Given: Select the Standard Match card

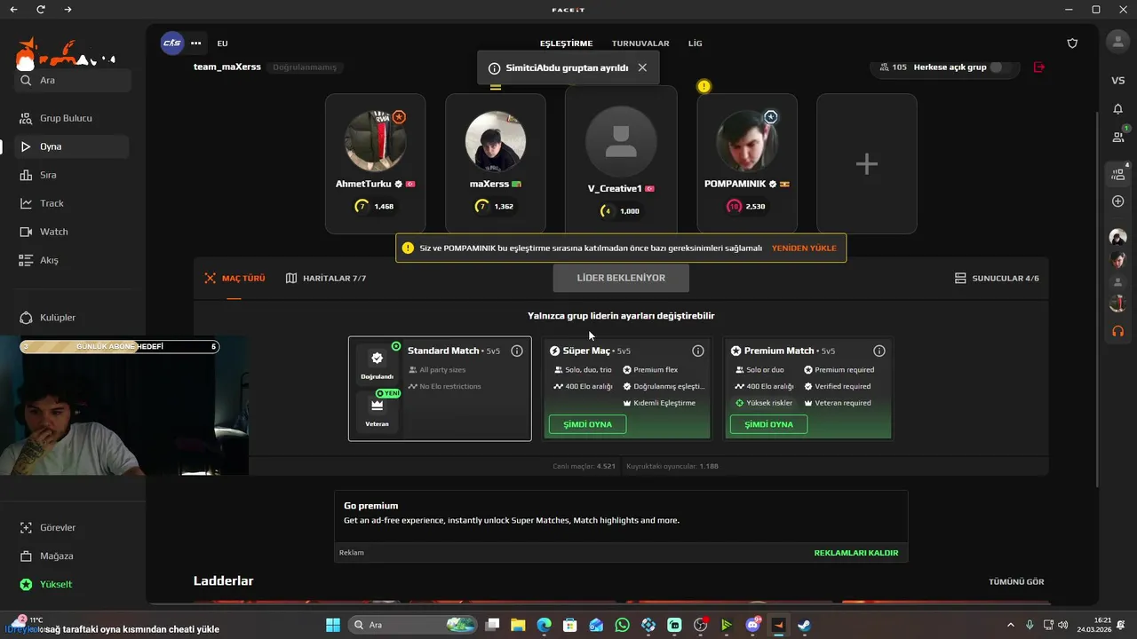Looking at the screenshot, I should [440, 389].
